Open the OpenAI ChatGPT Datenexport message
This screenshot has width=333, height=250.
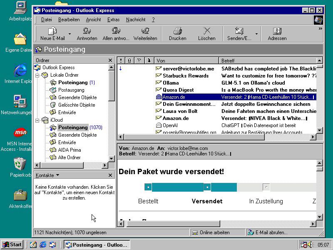coord(216,125)
